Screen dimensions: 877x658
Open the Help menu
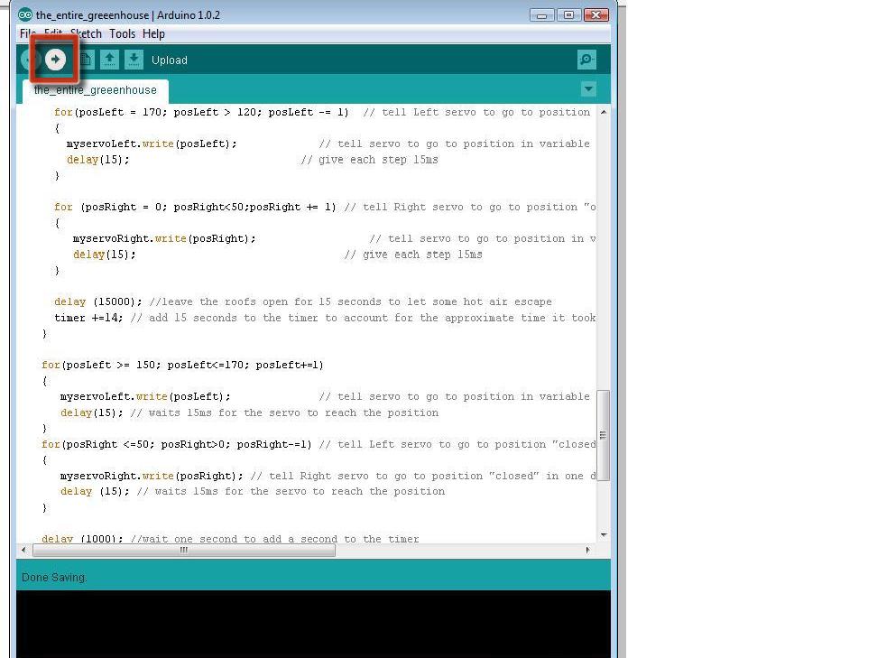click(153, 33)
